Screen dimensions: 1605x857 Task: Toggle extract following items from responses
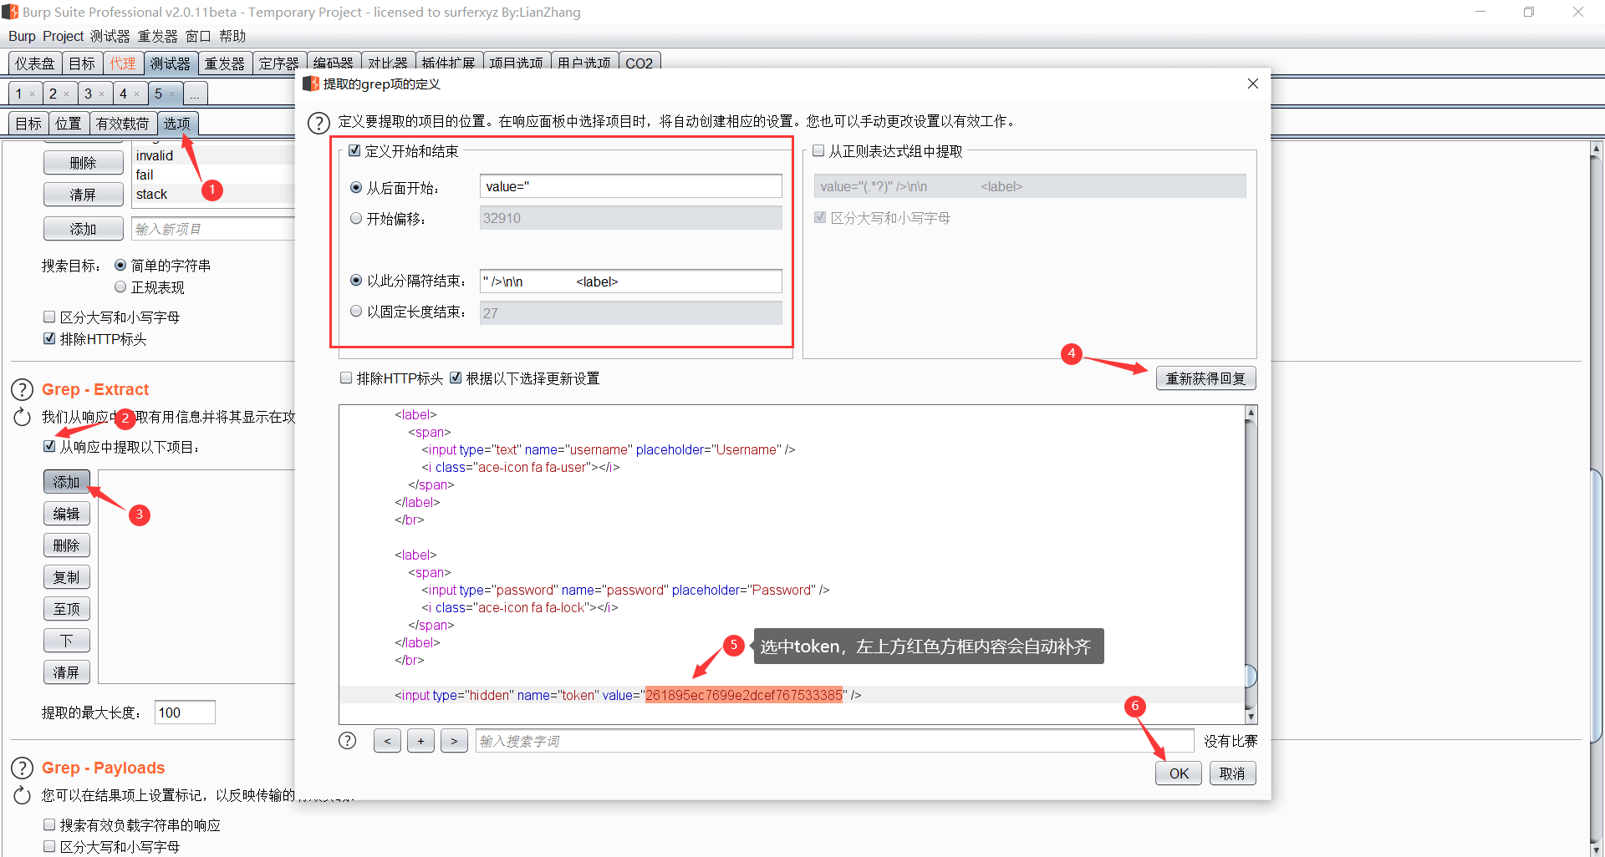tap(49, 447)
